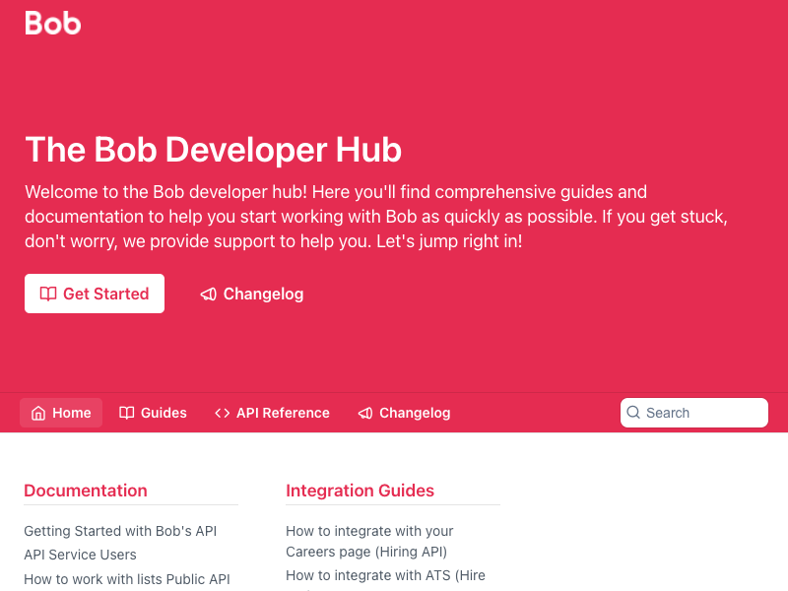This screenshot has height=591, width=788.
Task: Focus the Search input field
Action: click(x=694, y=413)
